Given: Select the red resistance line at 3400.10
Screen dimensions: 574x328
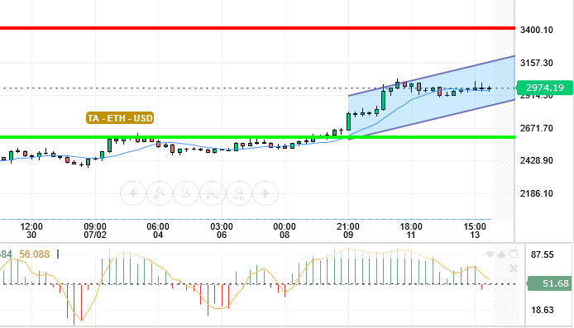Looking at the screenshot, I should tap(257, 28).
